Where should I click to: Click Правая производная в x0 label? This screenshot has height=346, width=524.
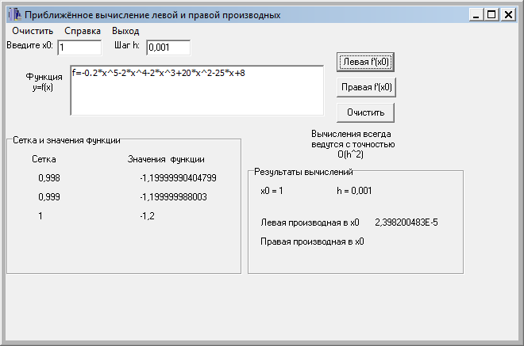312,241
